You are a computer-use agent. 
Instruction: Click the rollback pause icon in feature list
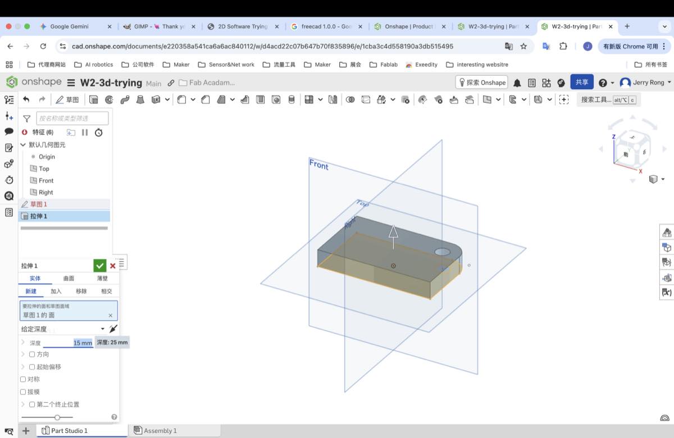click(85, 132)
